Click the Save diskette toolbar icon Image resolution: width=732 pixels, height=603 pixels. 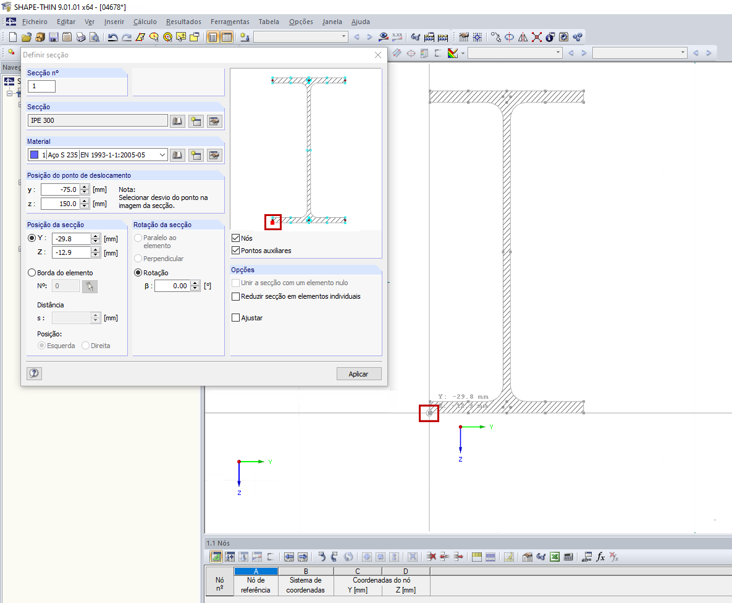pyautogui.click(x=53, y=37)
